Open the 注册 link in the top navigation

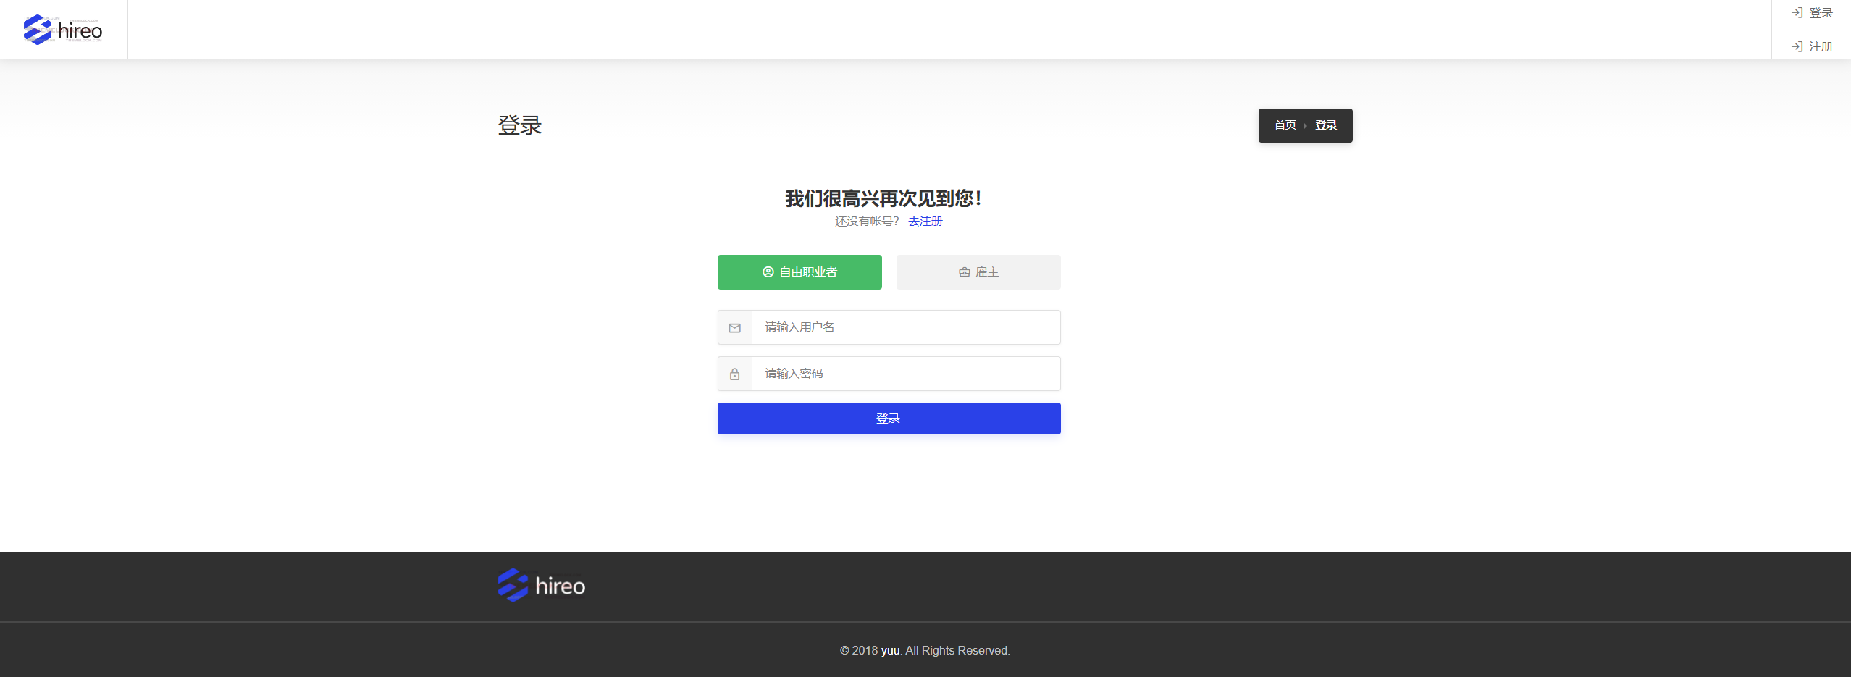click(x=1821, y=47)
